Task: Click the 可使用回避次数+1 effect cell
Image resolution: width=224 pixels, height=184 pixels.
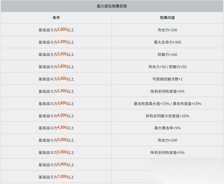Action: (x=167, y=79)
